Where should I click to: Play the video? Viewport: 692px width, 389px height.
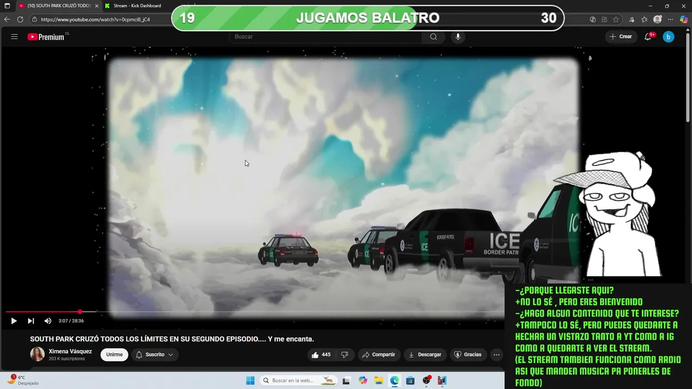click(x=14, y=321)
